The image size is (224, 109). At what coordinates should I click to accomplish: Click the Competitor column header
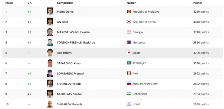[65, 3]
